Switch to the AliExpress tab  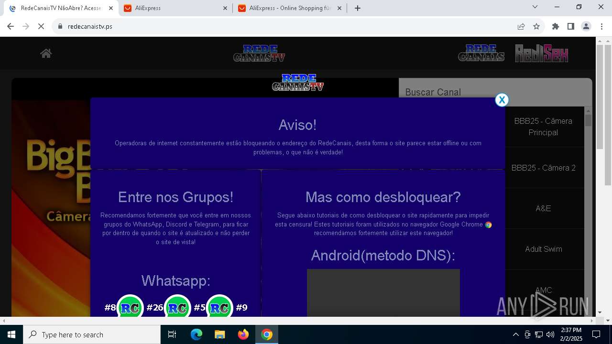(x=175, y=8)
